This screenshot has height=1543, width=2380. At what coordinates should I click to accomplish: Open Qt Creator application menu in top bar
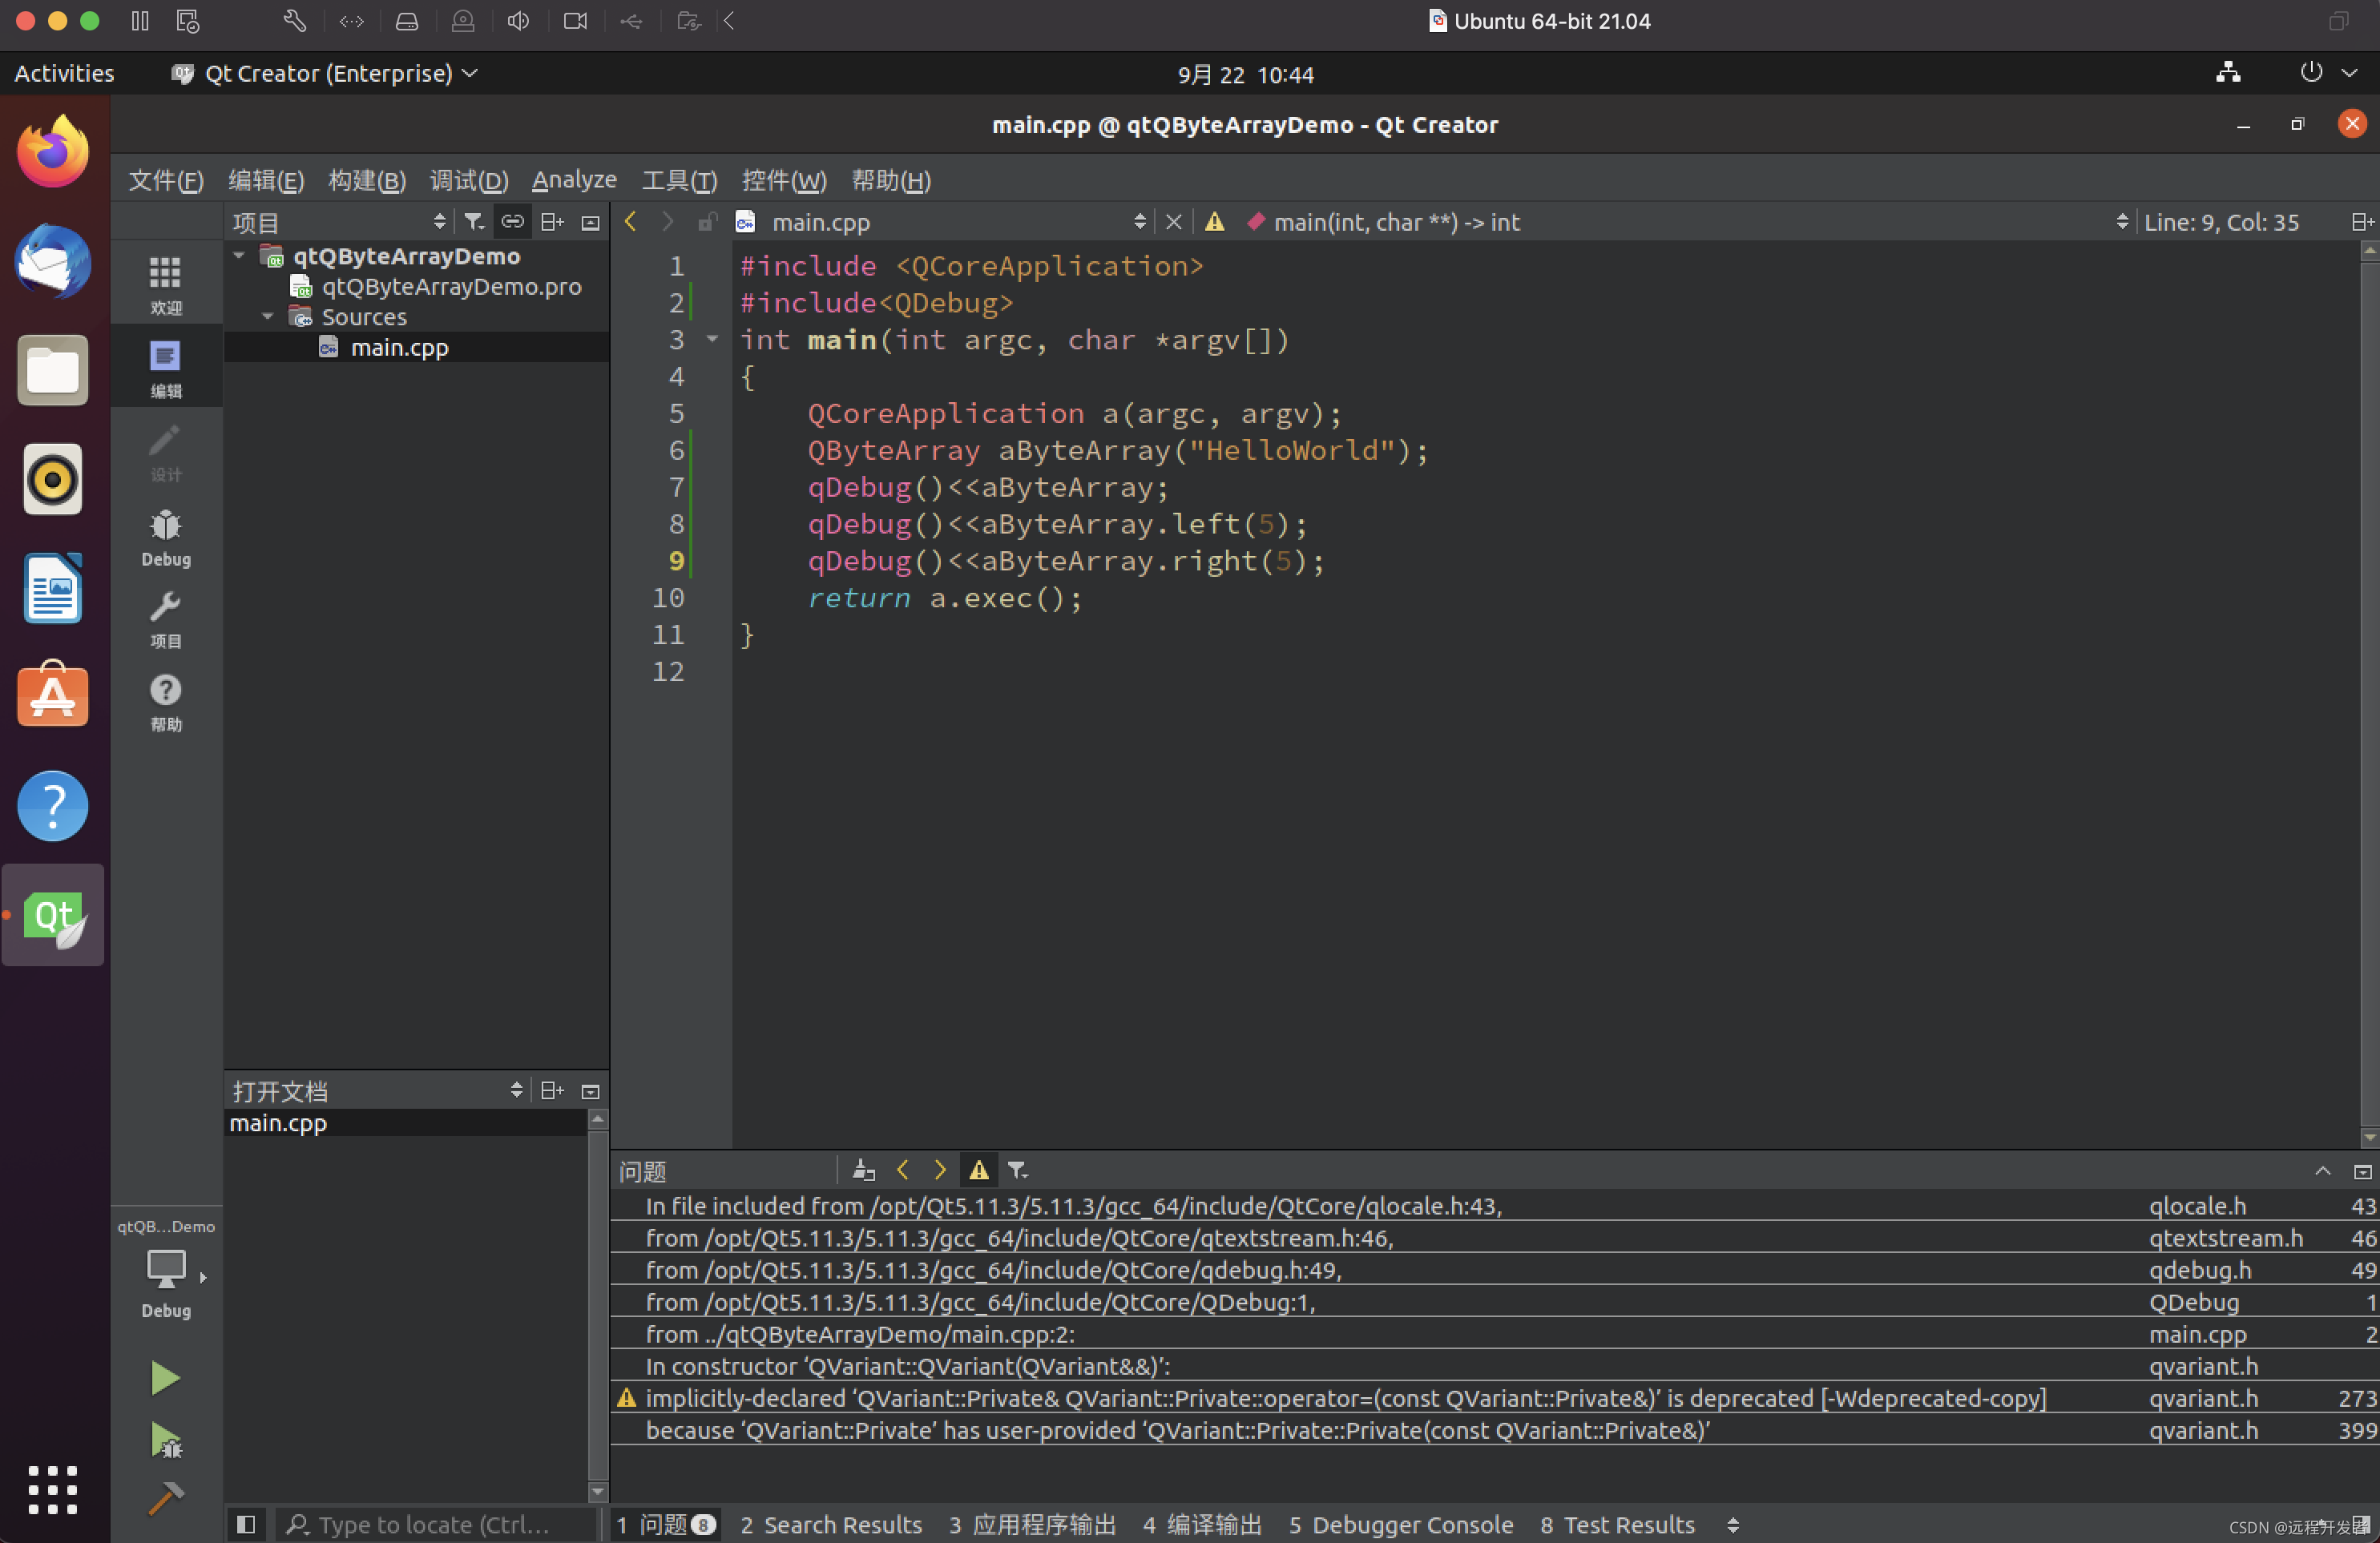point(325,73)
